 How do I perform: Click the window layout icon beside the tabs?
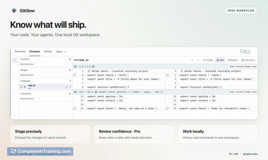(x=245, y=52)
